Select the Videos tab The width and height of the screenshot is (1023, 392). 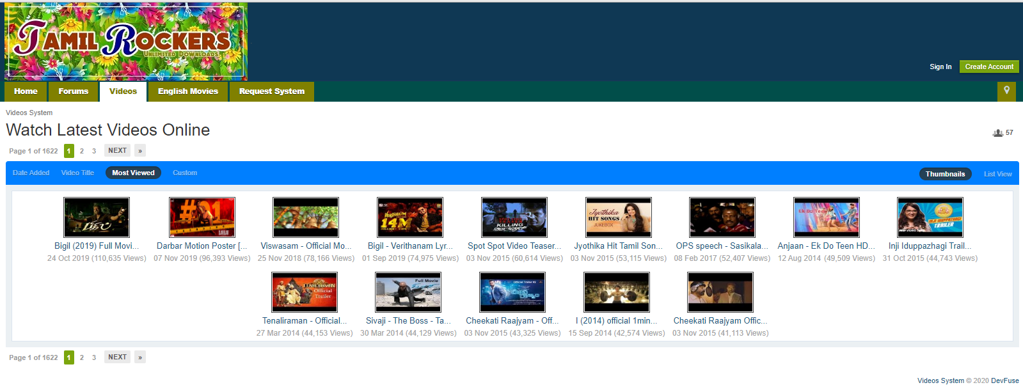[x=123, y=91]
